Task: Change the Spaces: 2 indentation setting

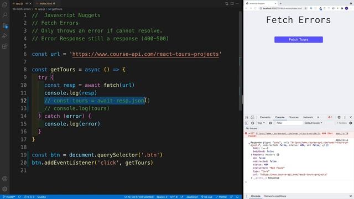Action: (162, 197)
